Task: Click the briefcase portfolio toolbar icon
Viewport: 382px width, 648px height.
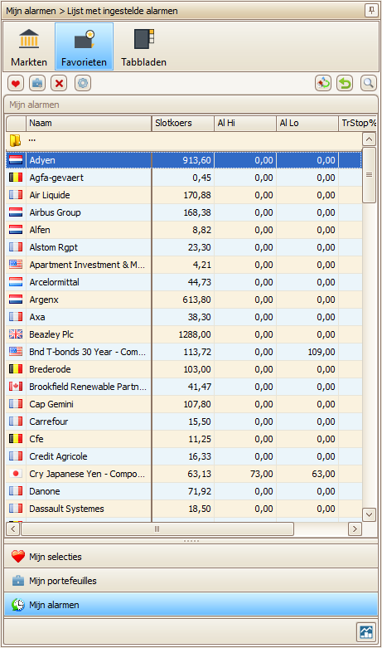Action: tap(37, 84)
